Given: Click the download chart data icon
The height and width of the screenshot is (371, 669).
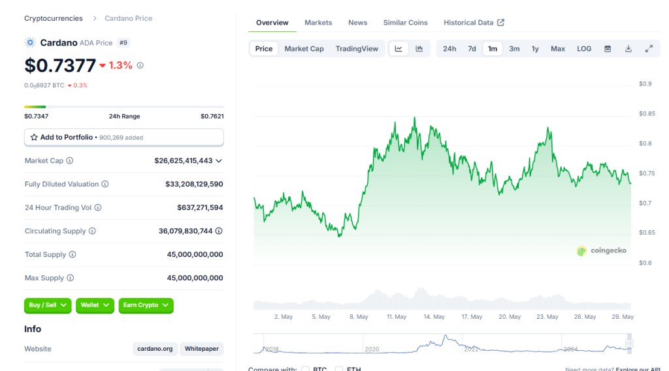Looking at the screenshot, I should click(628, 48).
